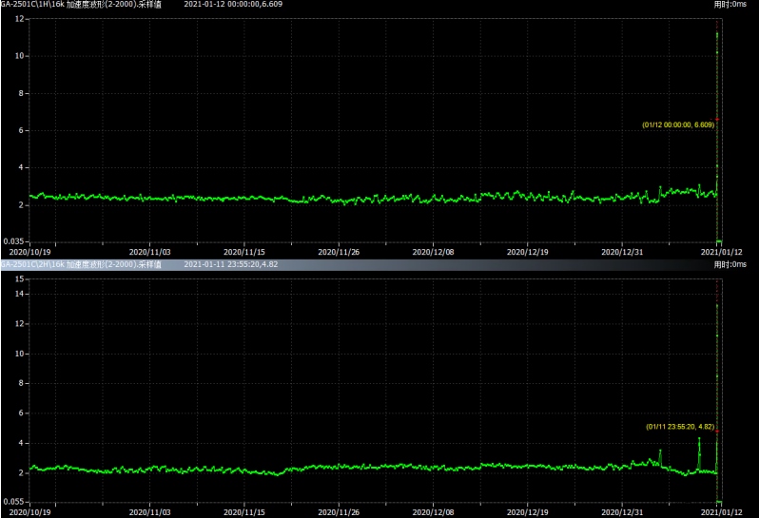Click the 14 label on bottom y-axis

(19, 294)
